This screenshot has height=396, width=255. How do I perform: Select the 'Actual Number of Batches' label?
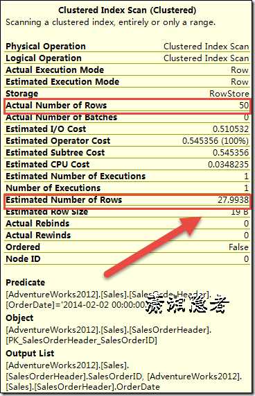tap(61, 117)
